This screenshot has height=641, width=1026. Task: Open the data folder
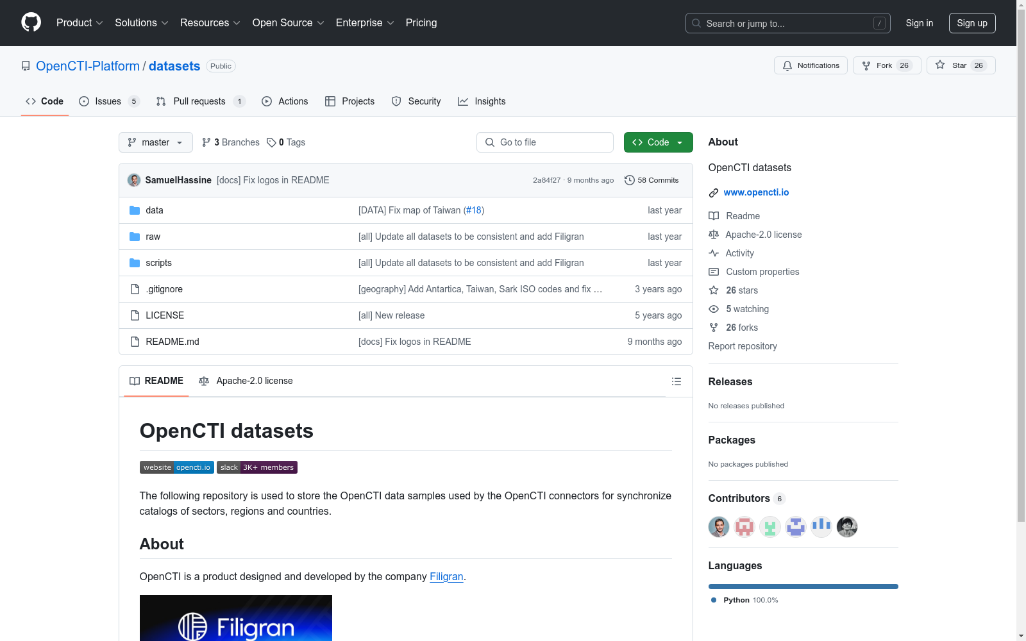(154, 210)
